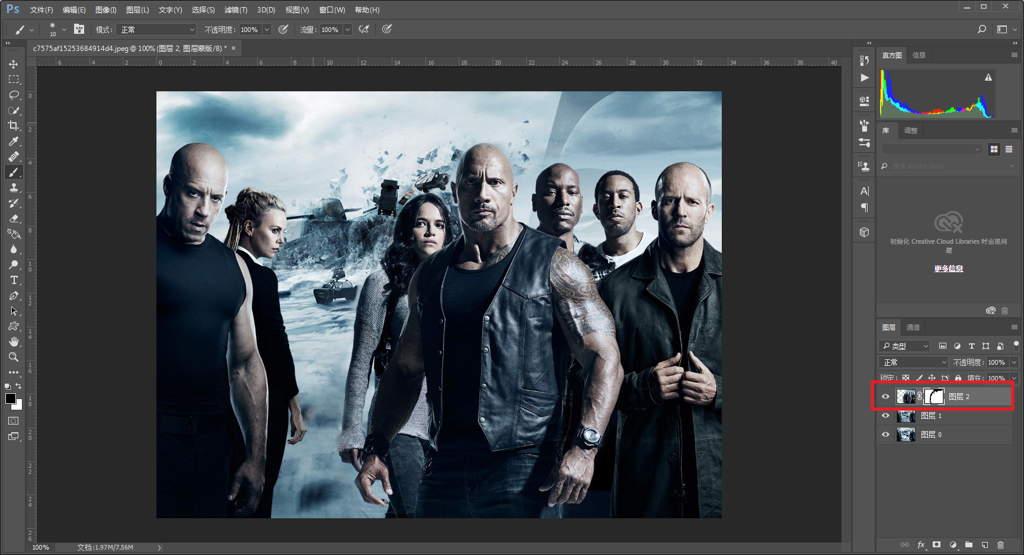Open the 文件(F) menu
This screenshot has width=1024, height=555.
pyautogui.click(x=41, y=10)
